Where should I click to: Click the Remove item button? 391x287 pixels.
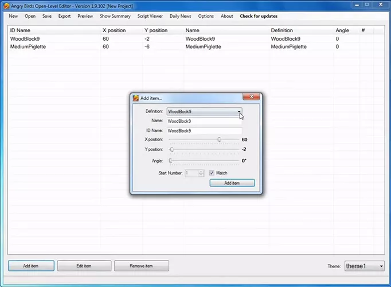pyautogui.click(x=142, y=266)
